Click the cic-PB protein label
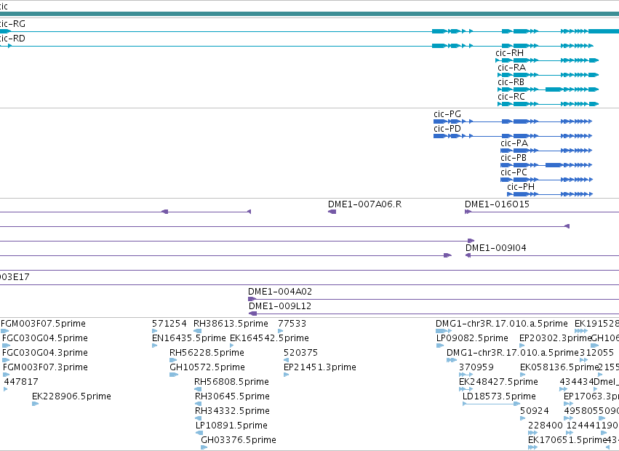The height and width of the screenshot is (451, 619). point(514,158)
